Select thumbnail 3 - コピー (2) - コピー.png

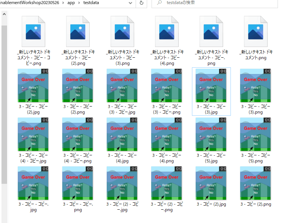pos(166,183)
